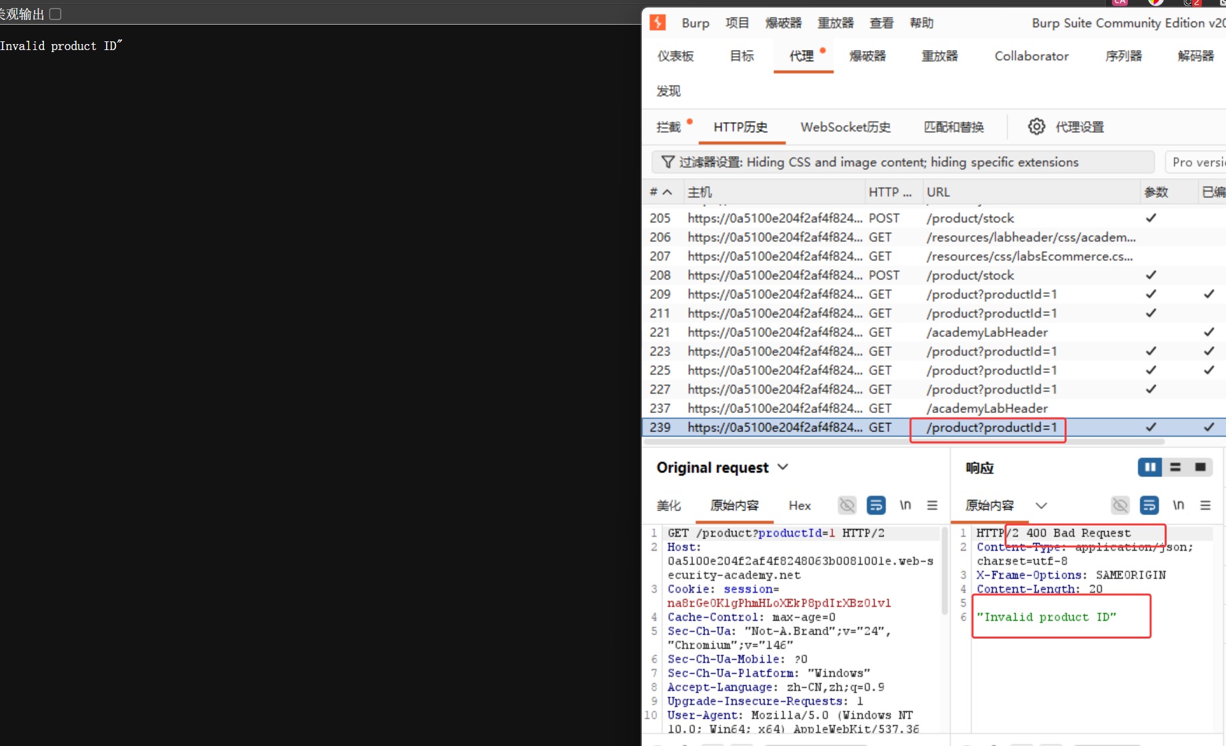Select history row 239 /product?productId=1
This screenshot has width=1226, height=746.
[934, 427]
